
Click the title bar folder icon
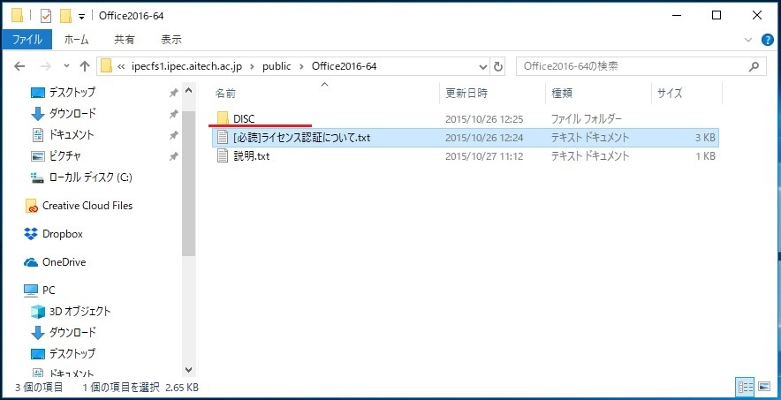pos(17,16)
